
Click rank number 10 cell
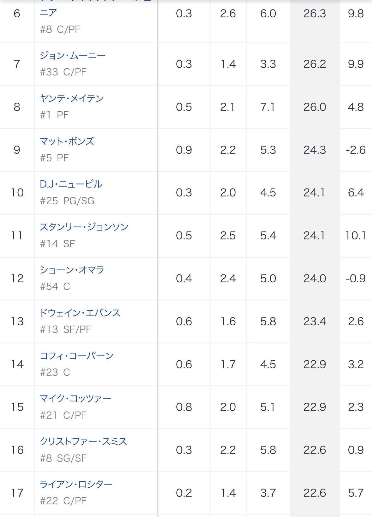click(x=17, y=193)
